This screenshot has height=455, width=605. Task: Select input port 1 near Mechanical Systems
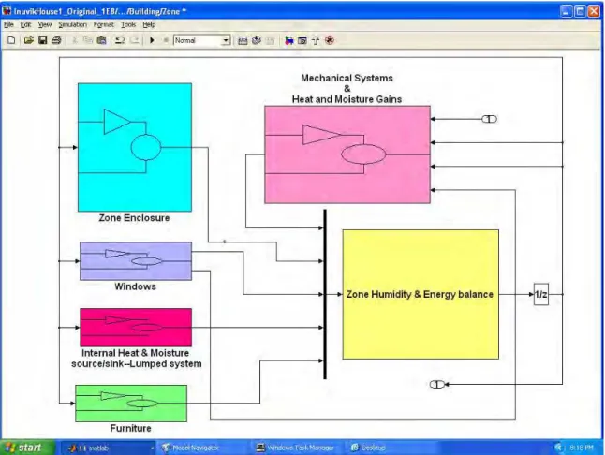tap(489, 119)
